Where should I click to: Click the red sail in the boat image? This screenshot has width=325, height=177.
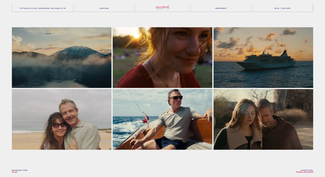point(146,119)
